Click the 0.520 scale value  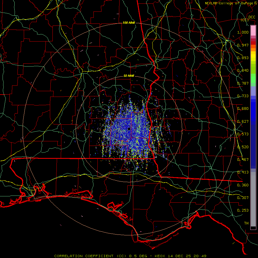click(243, 147)
